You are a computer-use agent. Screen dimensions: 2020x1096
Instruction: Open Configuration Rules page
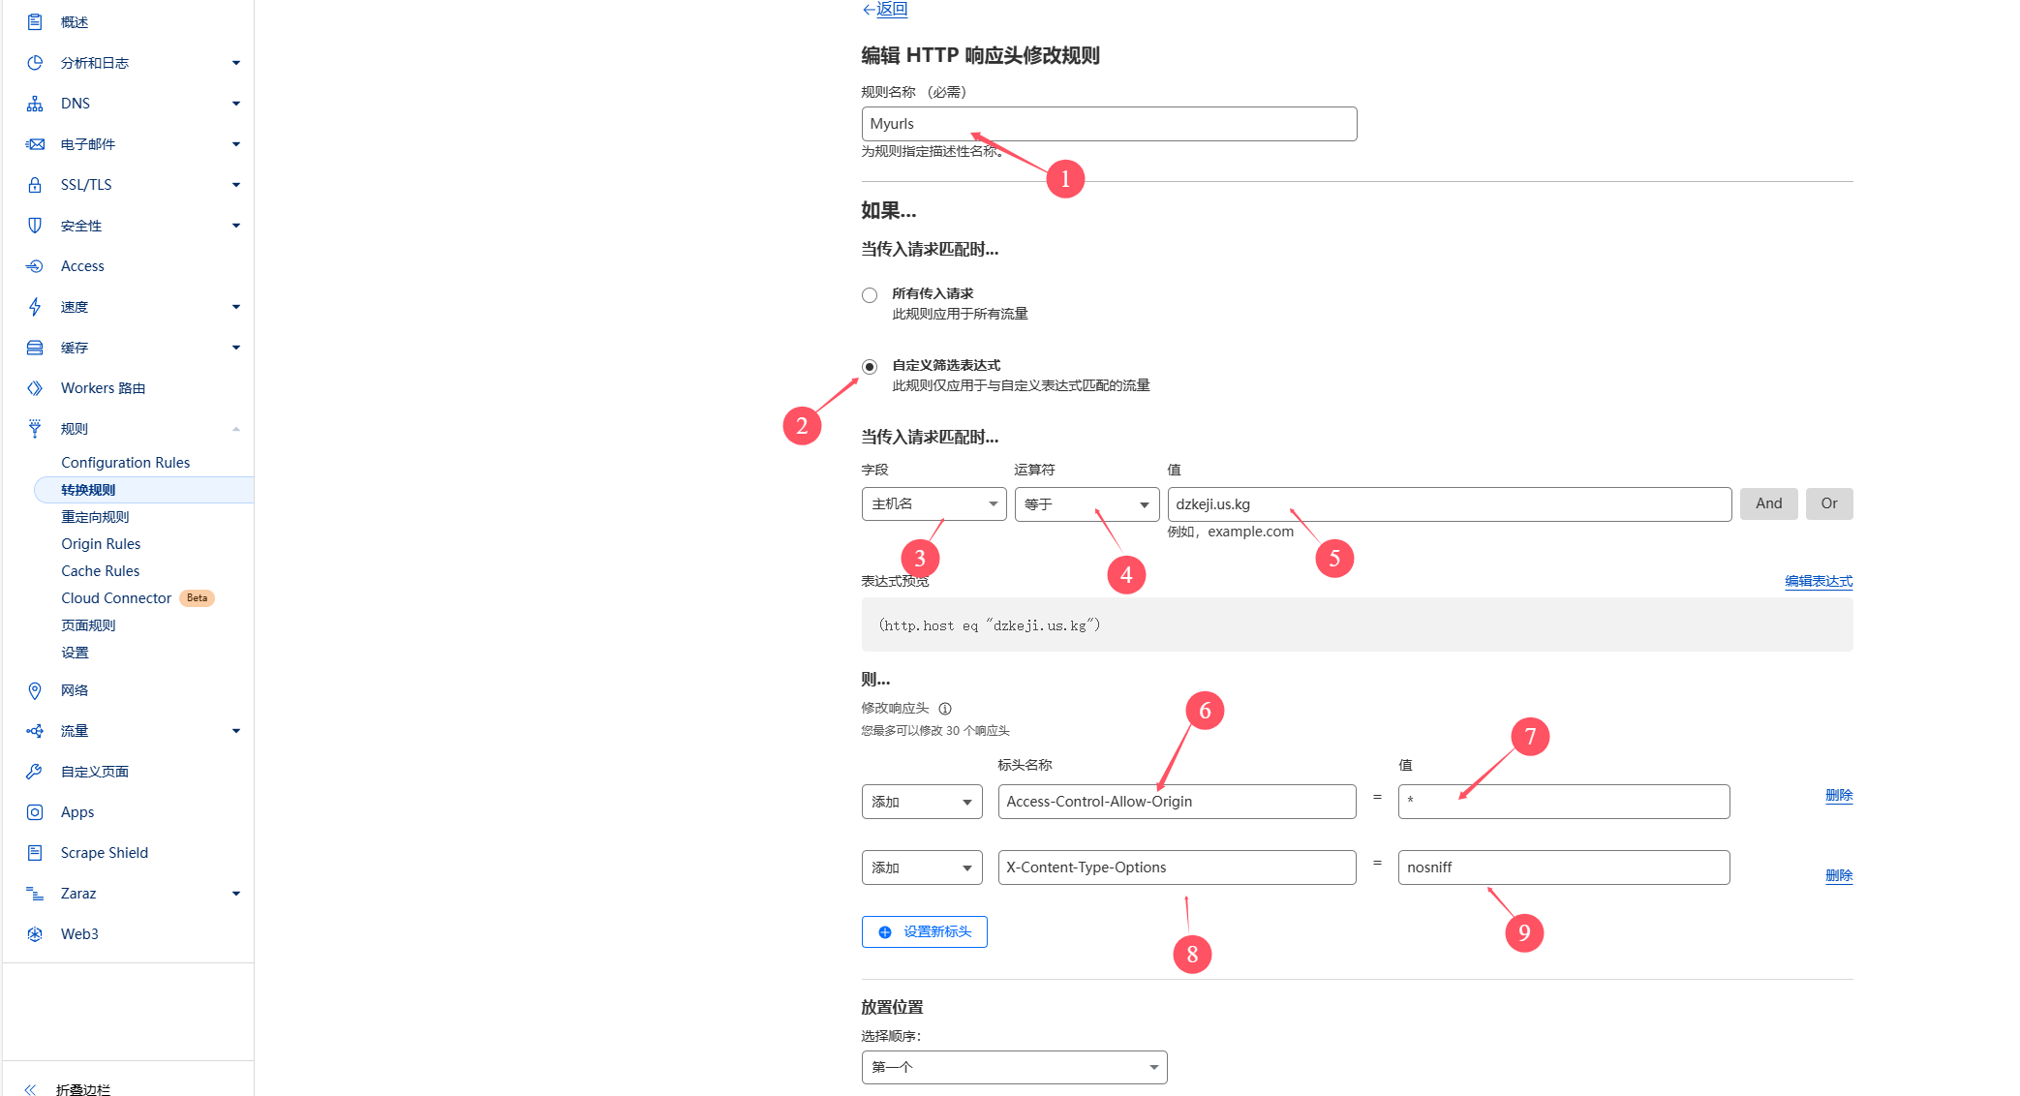click(x=126, y=463)
